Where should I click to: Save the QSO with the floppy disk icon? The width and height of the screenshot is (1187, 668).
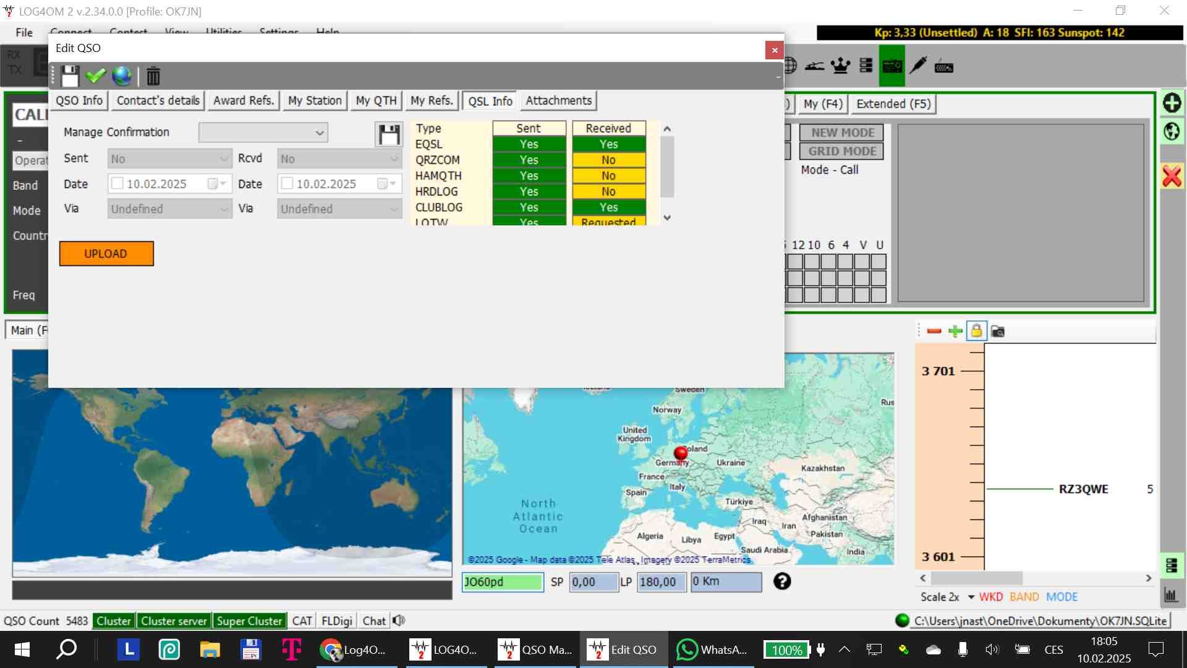70,75
